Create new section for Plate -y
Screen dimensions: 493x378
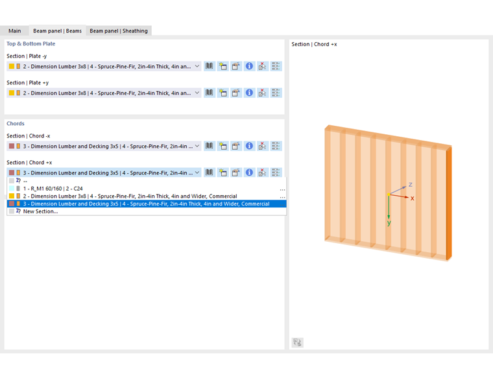click(223, 66)
